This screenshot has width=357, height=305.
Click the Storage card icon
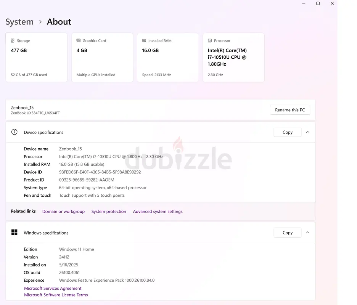(x=13, y=40)
